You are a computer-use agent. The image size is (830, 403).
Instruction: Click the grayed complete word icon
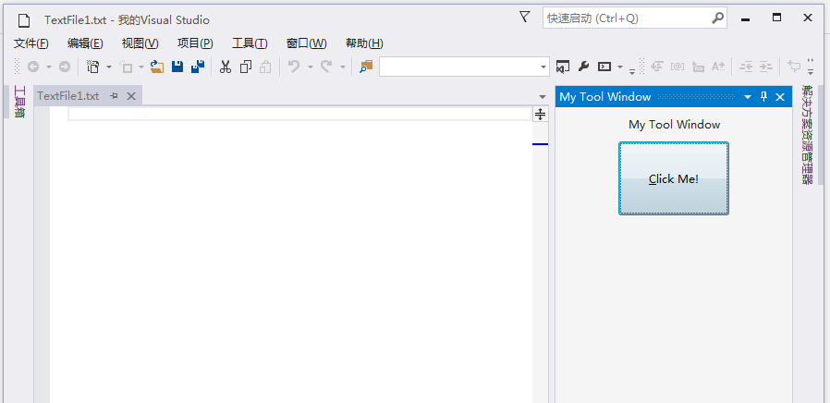coord(718,67)
